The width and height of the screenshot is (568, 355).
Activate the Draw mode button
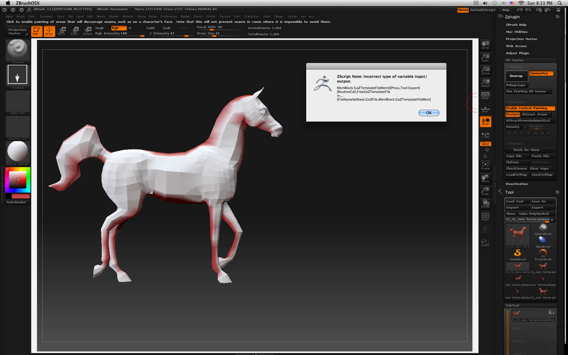[49, 31]
